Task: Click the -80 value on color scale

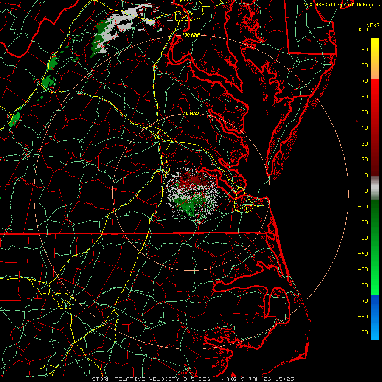Action: (x=363, y=317)
